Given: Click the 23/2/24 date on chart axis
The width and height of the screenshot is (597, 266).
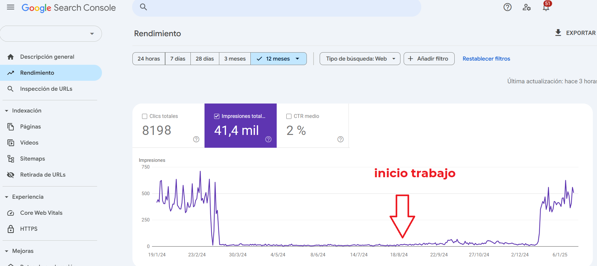Looking at the screenshot, I should coord(197,255).
